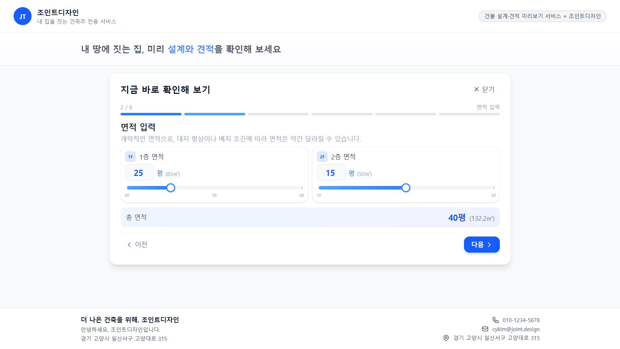Select the first progress step bar

coord(151,114)
